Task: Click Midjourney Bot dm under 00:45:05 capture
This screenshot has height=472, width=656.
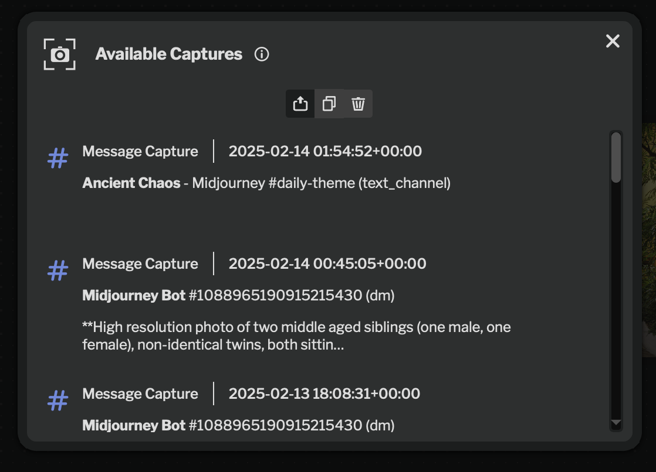Action: (238, 295)
